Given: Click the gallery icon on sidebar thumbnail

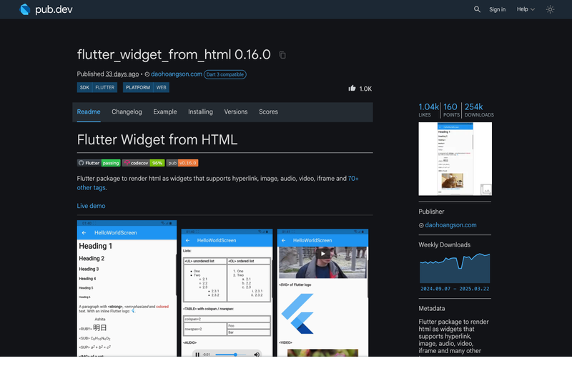Looking at the screenshot, I should (x=486, y=189).
